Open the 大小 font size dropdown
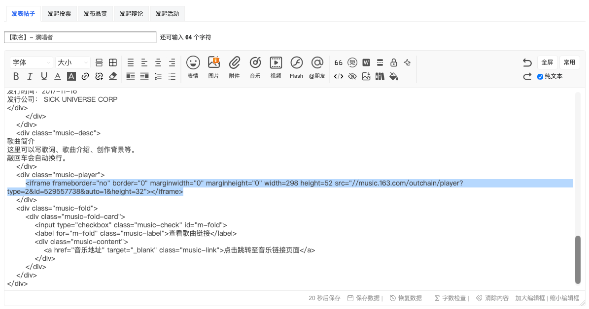 click(72, 62)
